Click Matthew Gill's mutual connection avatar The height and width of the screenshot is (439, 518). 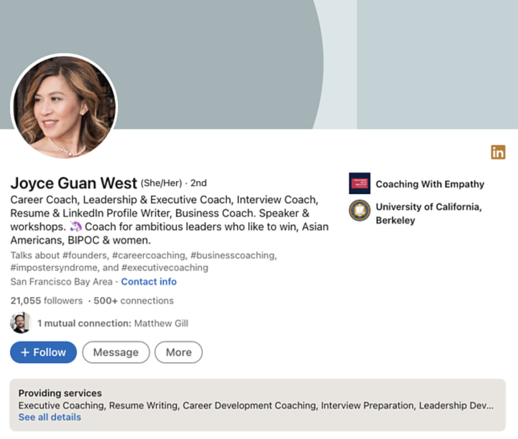click(20, 322)
